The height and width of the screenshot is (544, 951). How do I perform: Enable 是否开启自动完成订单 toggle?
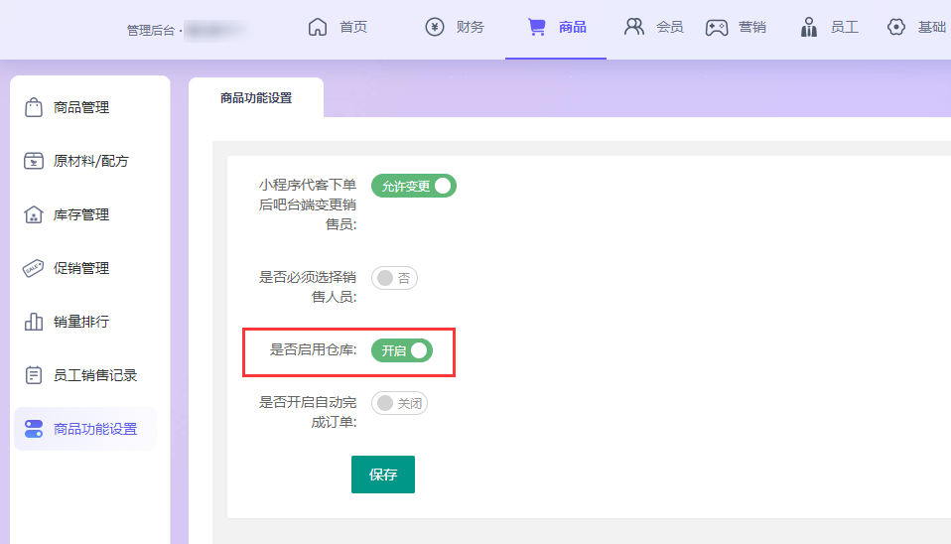[399, 403]
